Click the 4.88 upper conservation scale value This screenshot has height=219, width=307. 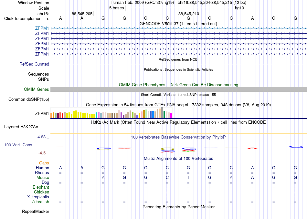coord(41,137)
